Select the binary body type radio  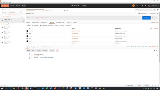[60, 25]
